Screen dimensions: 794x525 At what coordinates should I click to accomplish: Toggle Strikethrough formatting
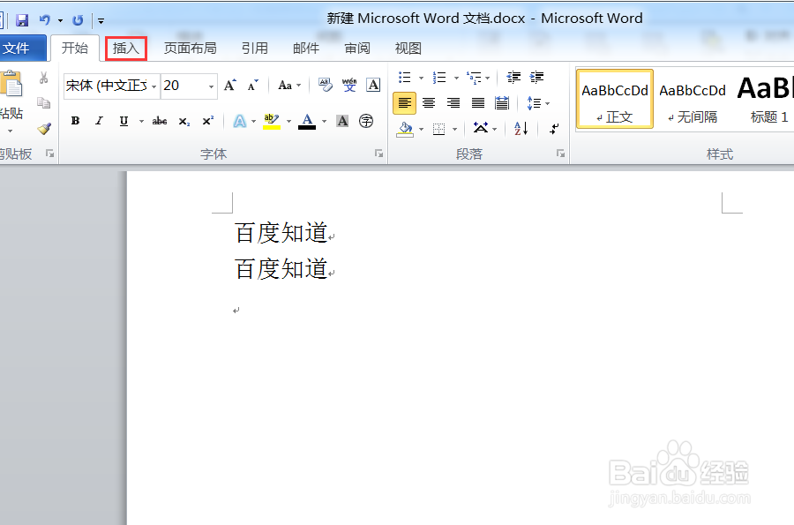coord(160,121)
